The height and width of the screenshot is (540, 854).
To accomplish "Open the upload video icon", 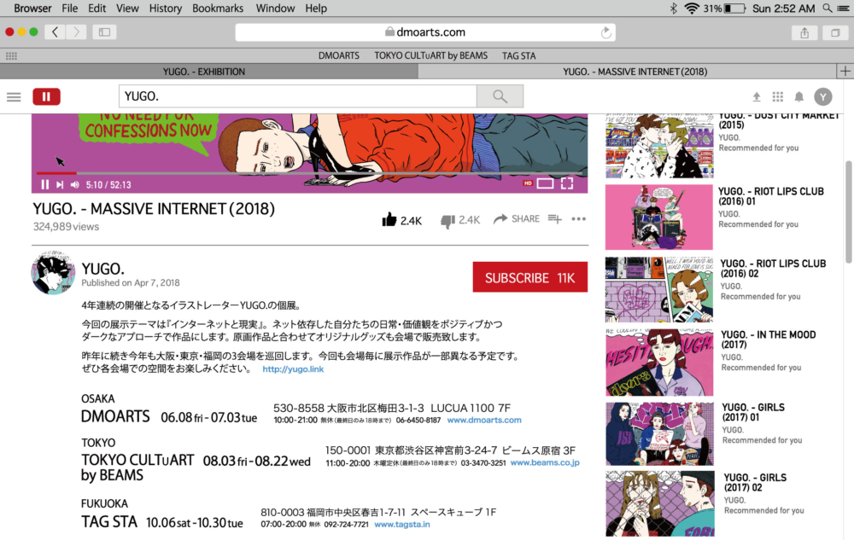I will (x=756, y=96).
